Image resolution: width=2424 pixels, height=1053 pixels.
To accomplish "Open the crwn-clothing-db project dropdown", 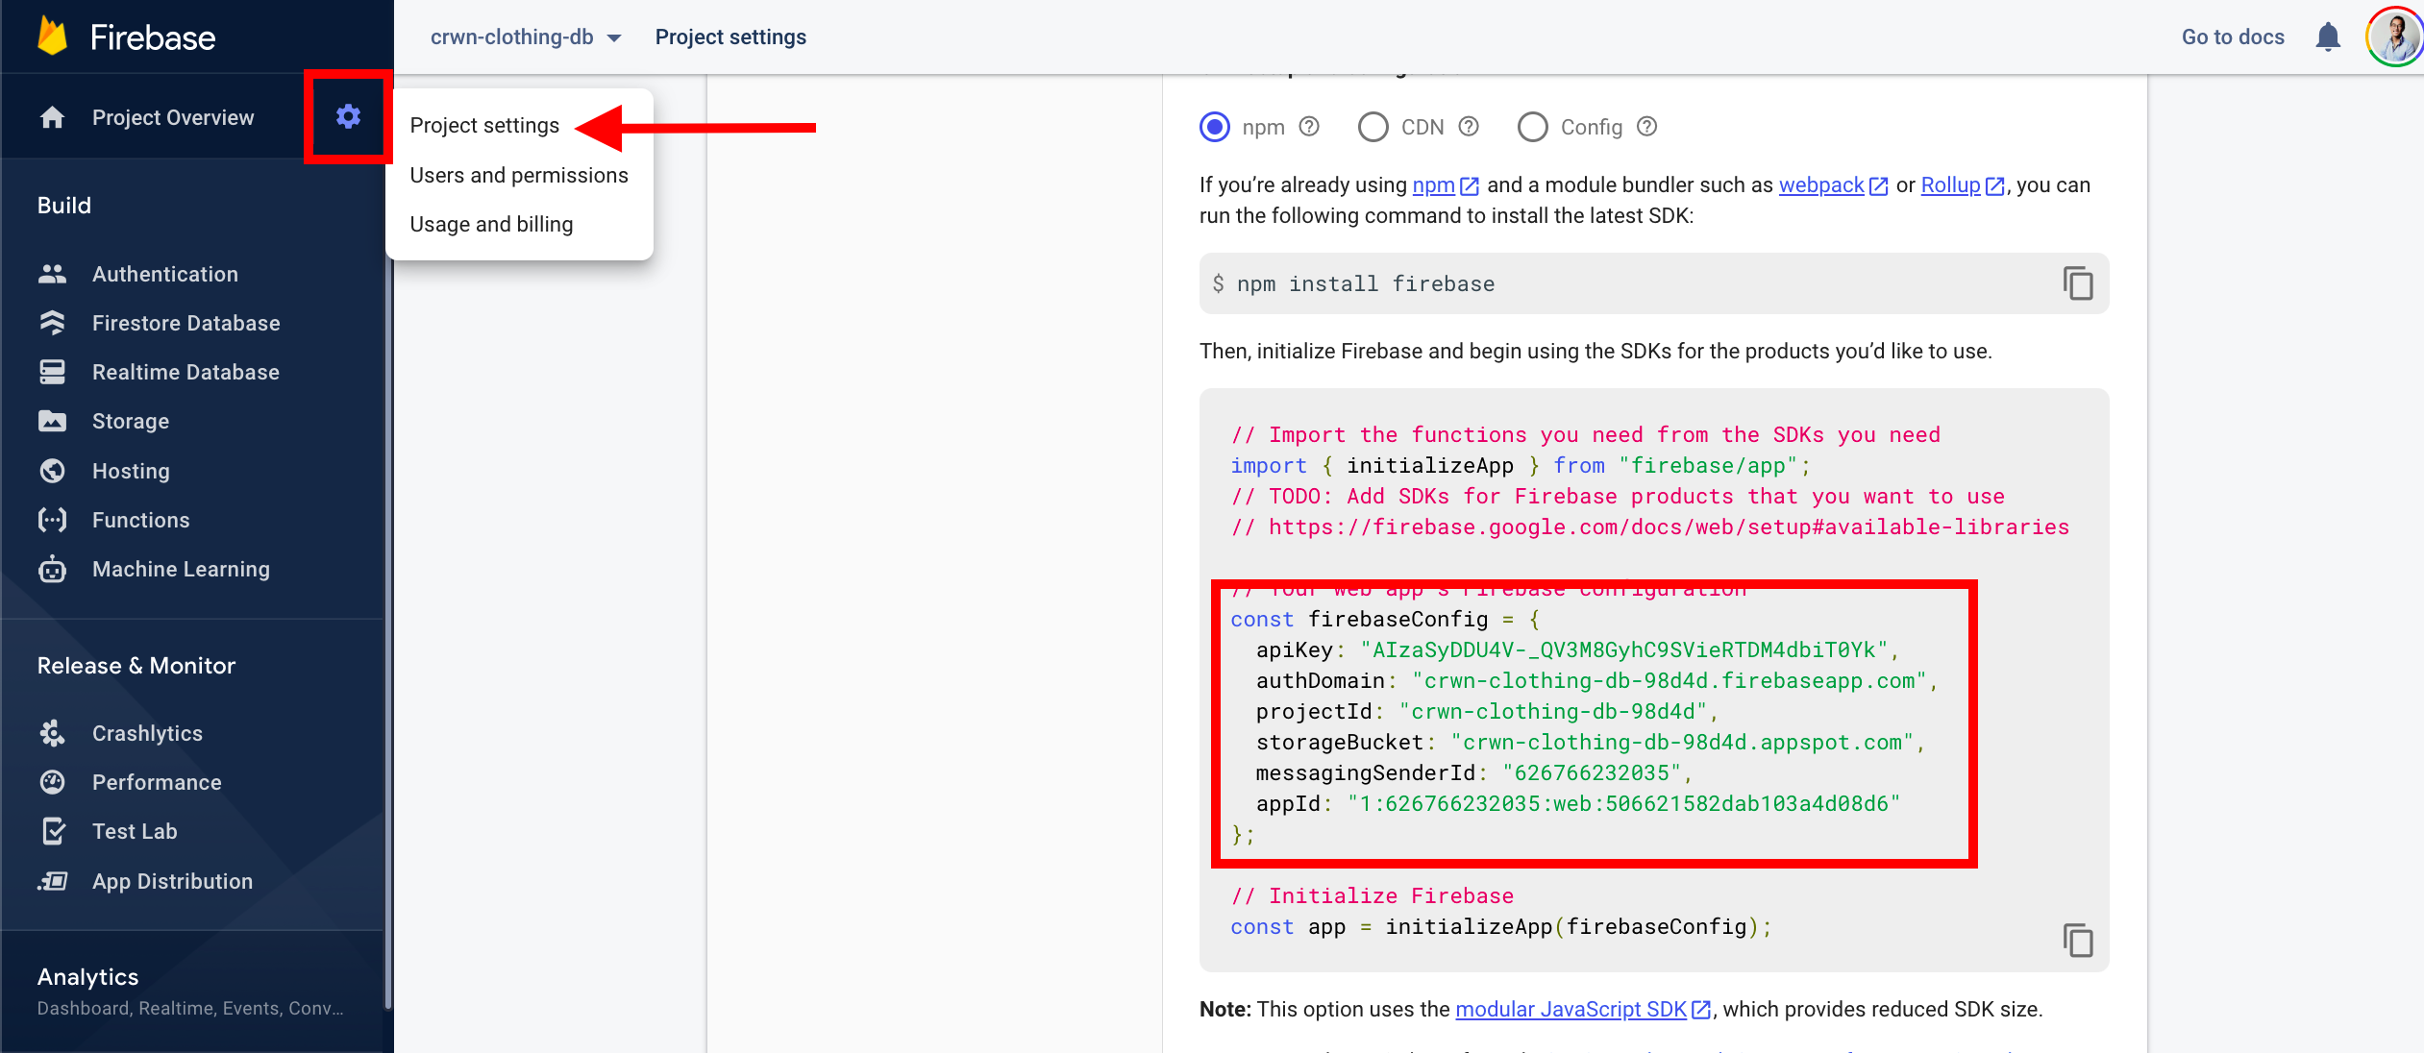I will [526, 37].
